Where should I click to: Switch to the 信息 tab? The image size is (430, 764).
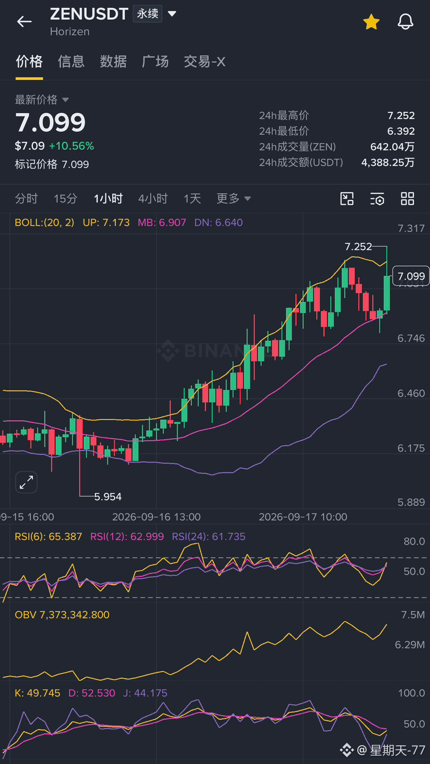click(71, 61)
